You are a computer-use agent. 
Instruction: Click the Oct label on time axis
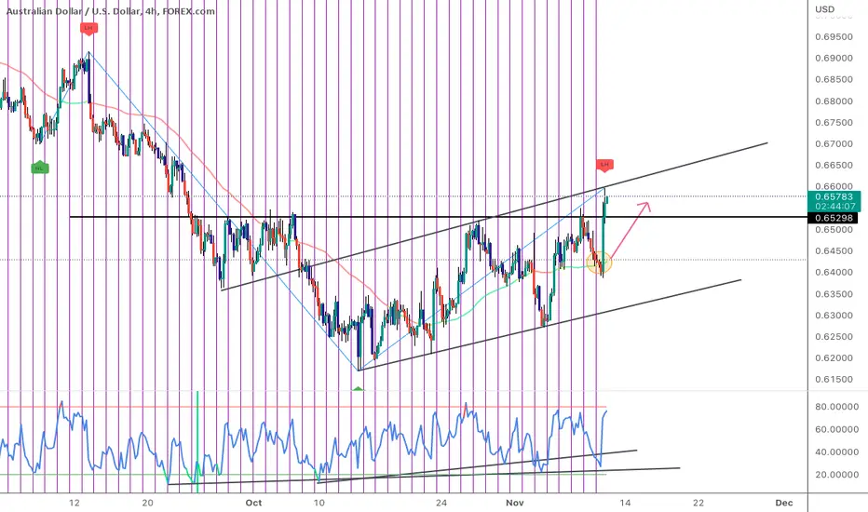click(x=253, y=503)
